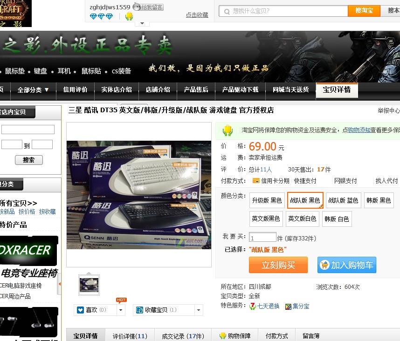Open the 同城当天送货 nav item

pyautogui.click(x=290, y=90)
